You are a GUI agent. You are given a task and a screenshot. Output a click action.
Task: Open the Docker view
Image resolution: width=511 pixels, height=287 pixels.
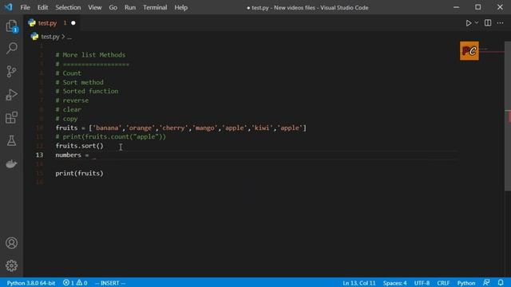click(11, 163)
